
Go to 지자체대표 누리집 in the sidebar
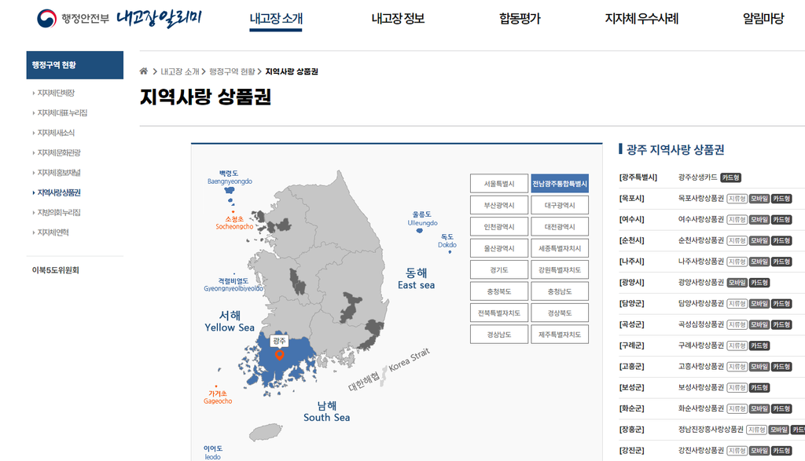[61, 113]
